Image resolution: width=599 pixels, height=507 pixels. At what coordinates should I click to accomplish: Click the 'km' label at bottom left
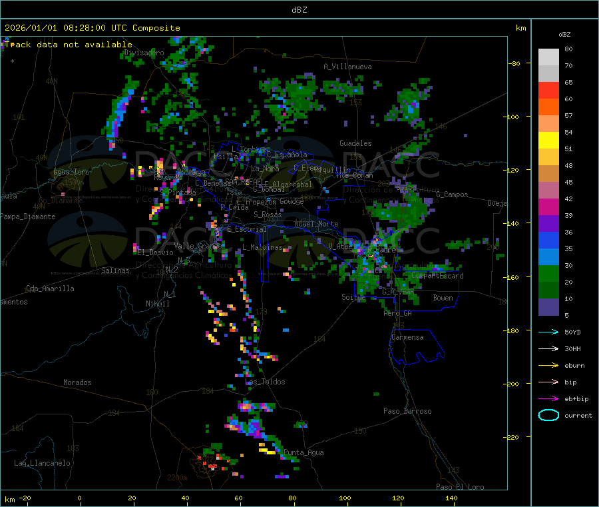[x=9, y=500]
